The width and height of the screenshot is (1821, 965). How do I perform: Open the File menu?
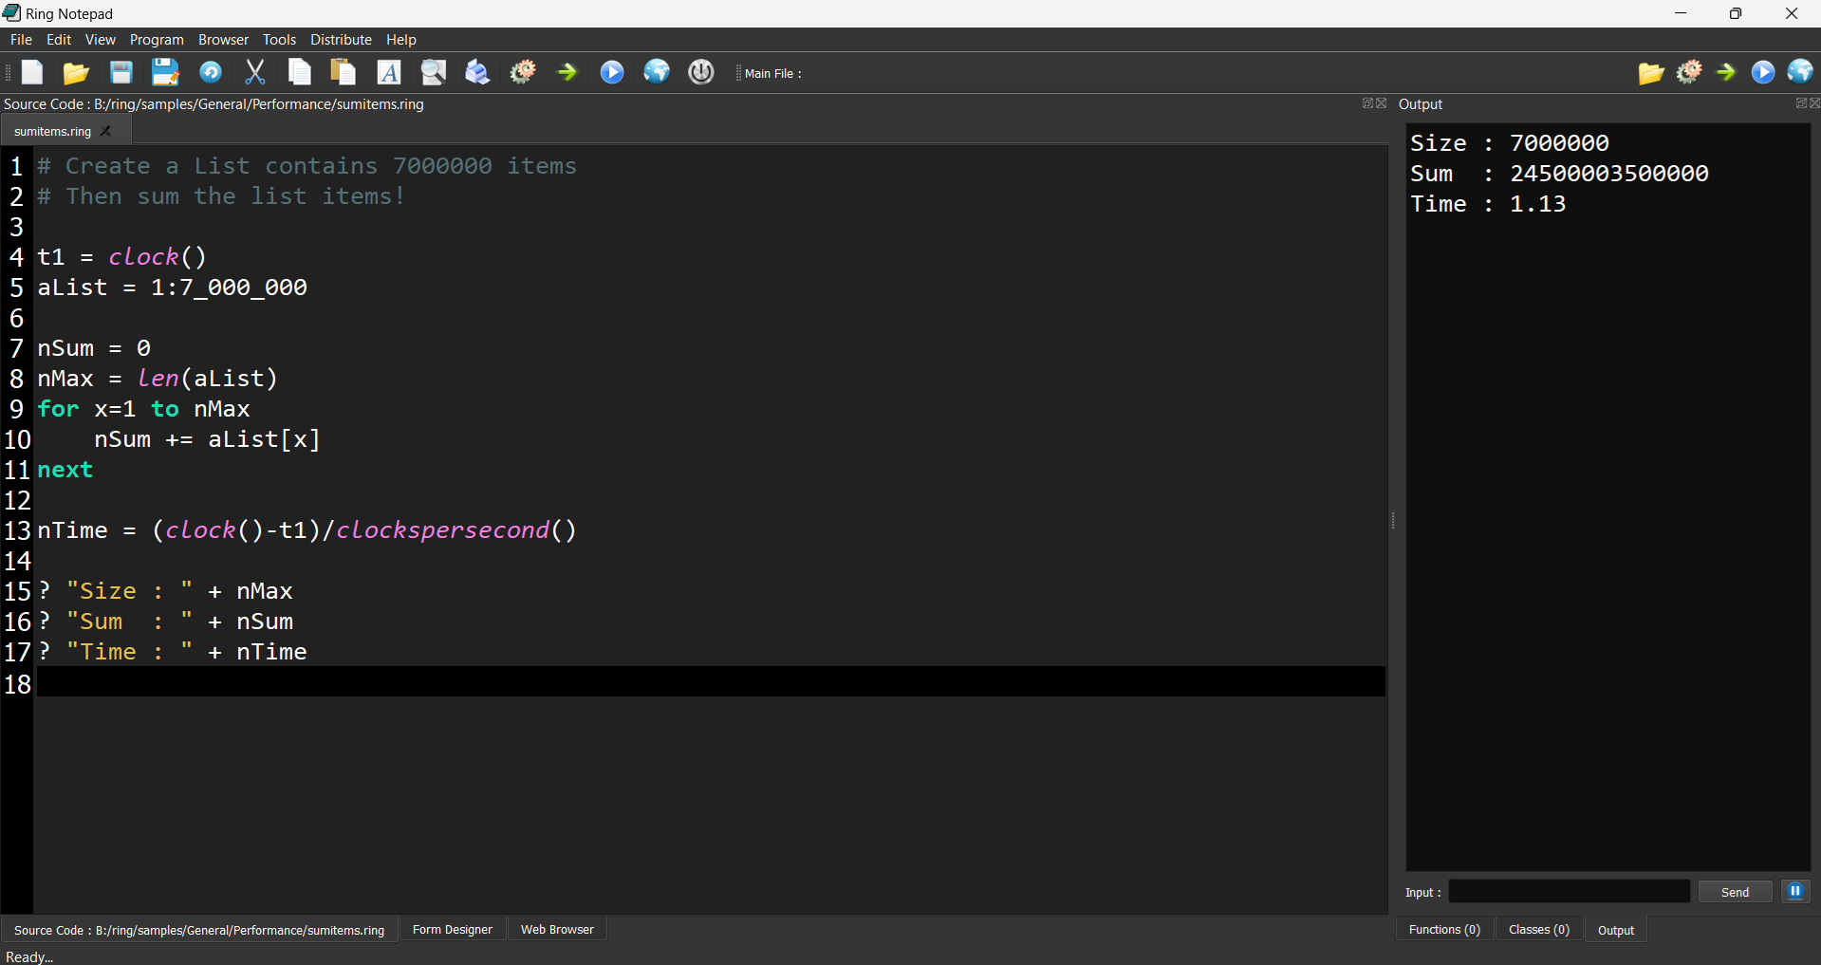pyautogui.click(x=21, y=40)
